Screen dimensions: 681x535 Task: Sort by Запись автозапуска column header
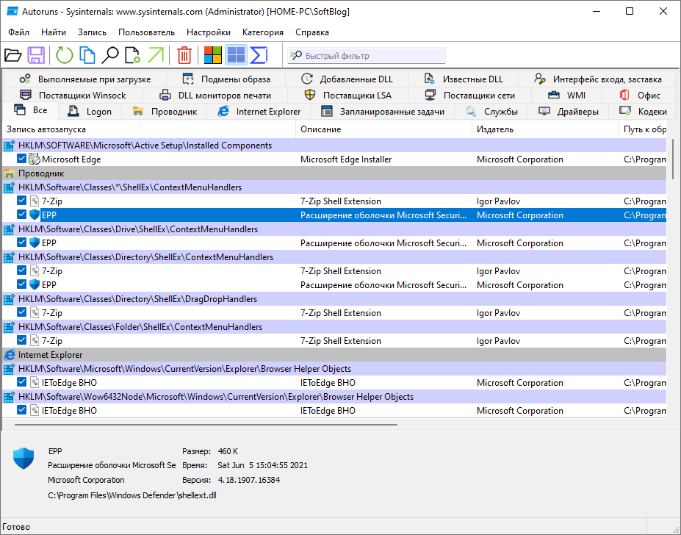149,129
